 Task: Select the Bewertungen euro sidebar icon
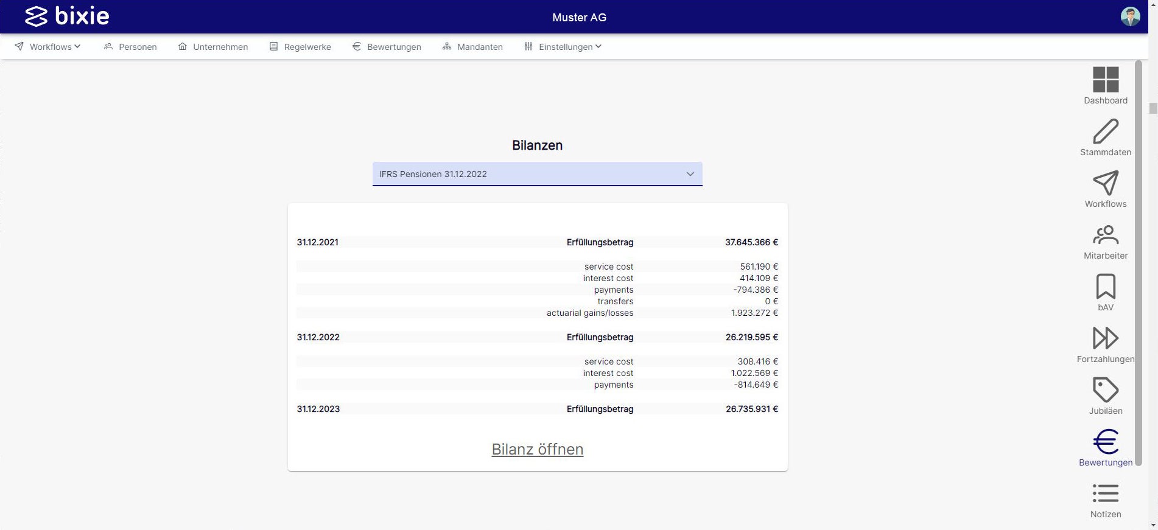coord(1105,442)
